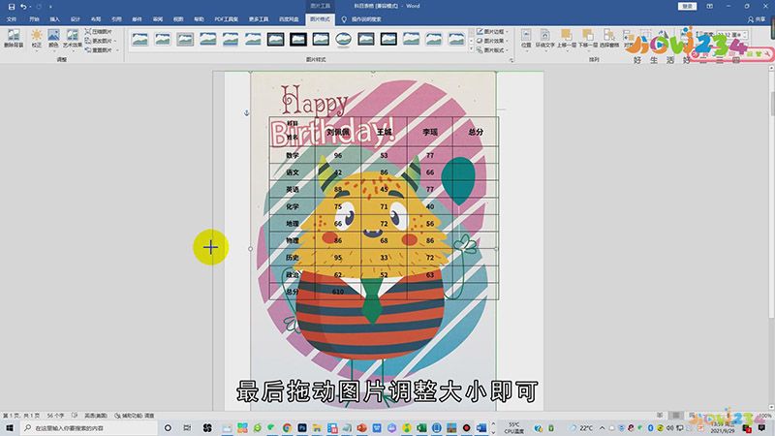Open the PDF工具集 tab
This screenshot has height=436, width=775.
tap(226, 19)
